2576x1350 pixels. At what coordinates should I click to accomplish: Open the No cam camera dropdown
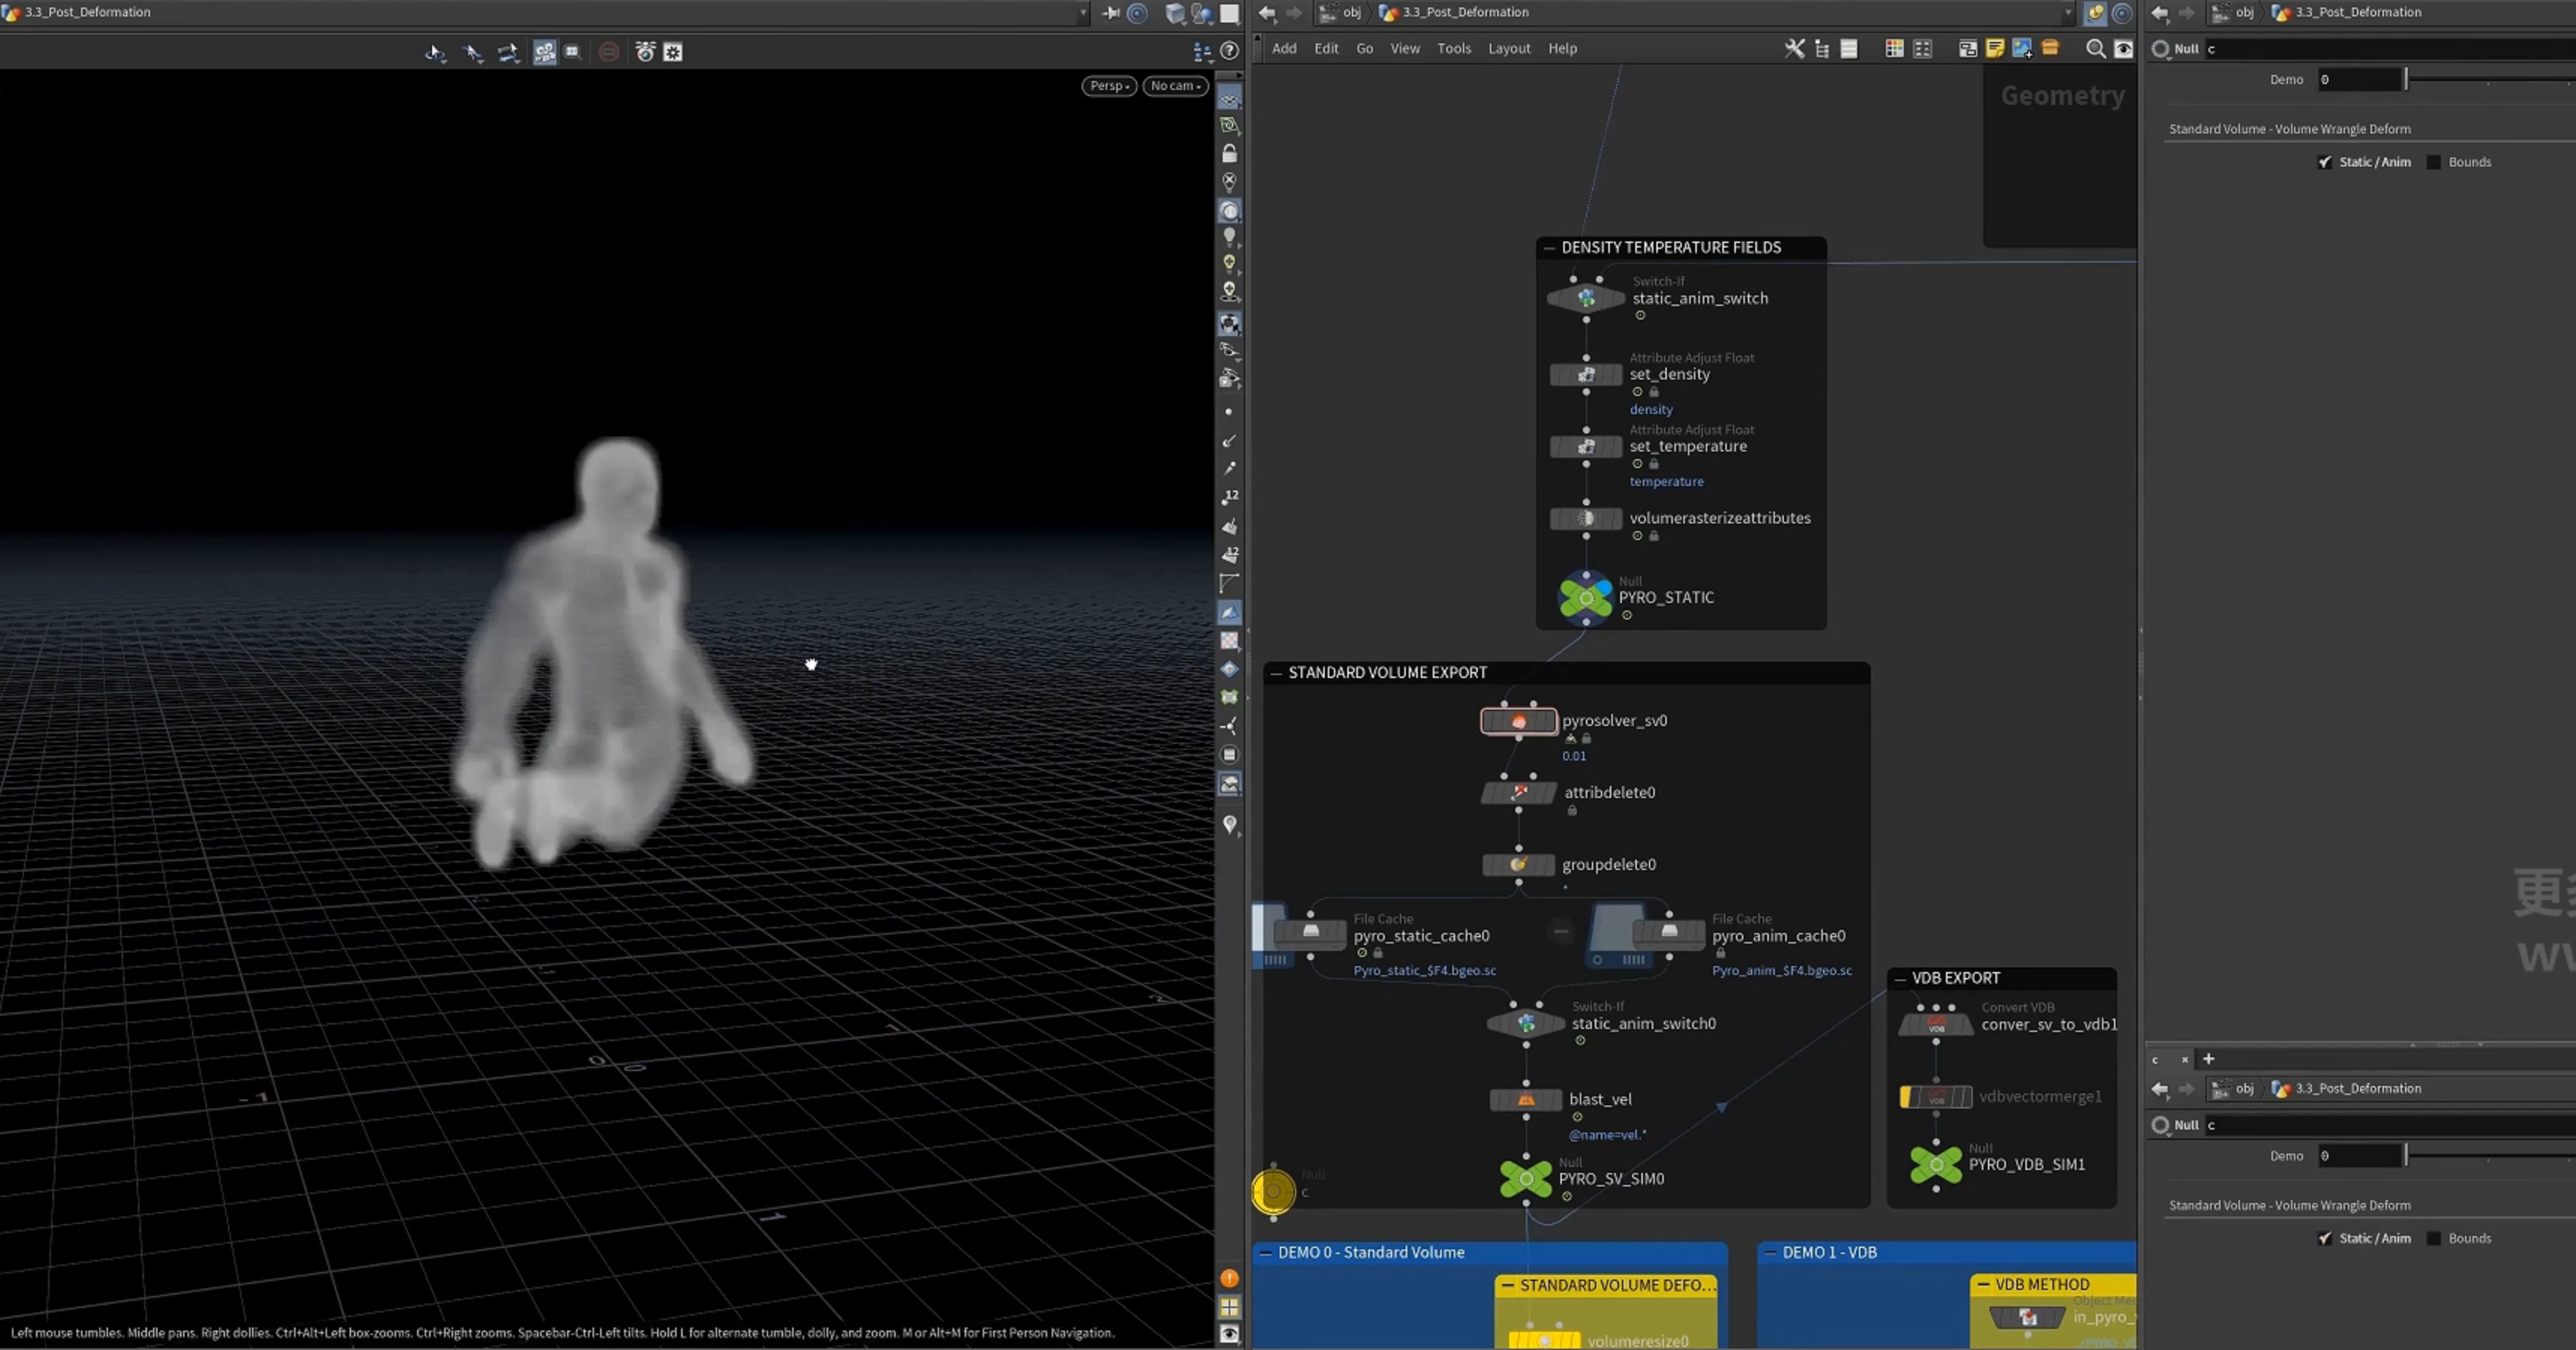coord(1175,86)
